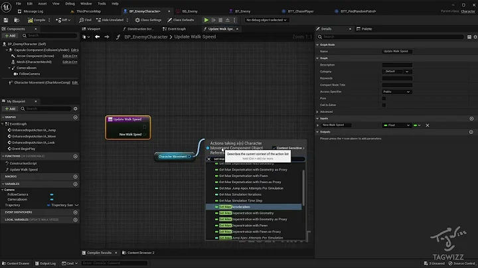Choose Get Max Simulation Time Step
The height and width of the screenshot is (268, 478).
click(x=254, y=201)
